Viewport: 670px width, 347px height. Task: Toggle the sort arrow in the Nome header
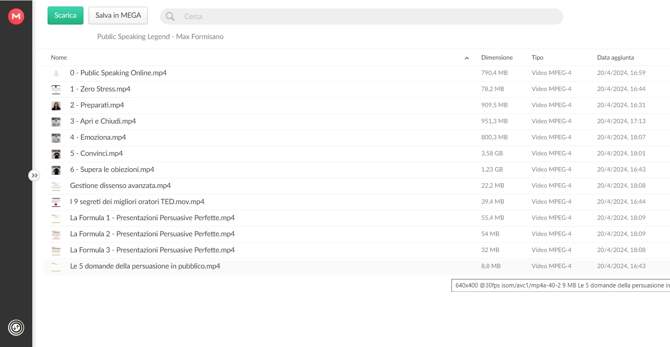[x=467, y=58]
